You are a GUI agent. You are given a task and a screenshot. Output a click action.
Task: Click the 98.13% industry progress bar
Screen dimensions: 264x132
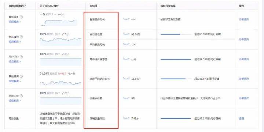(x=176, y=118)
